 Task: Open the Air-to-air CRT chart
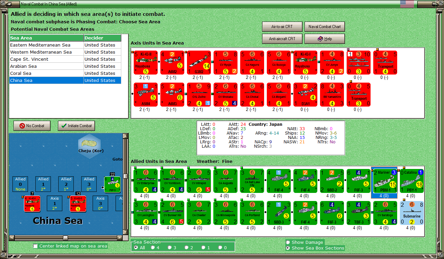point(282,27)
